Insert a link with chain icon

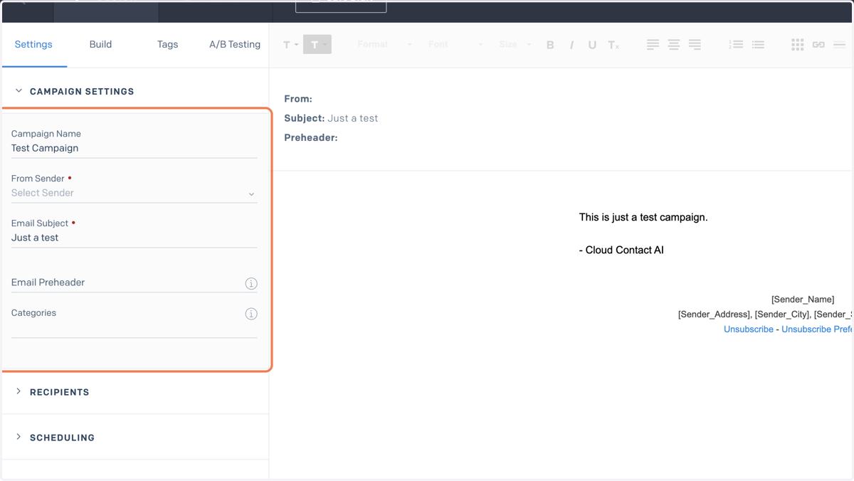(x=818, y=44)
